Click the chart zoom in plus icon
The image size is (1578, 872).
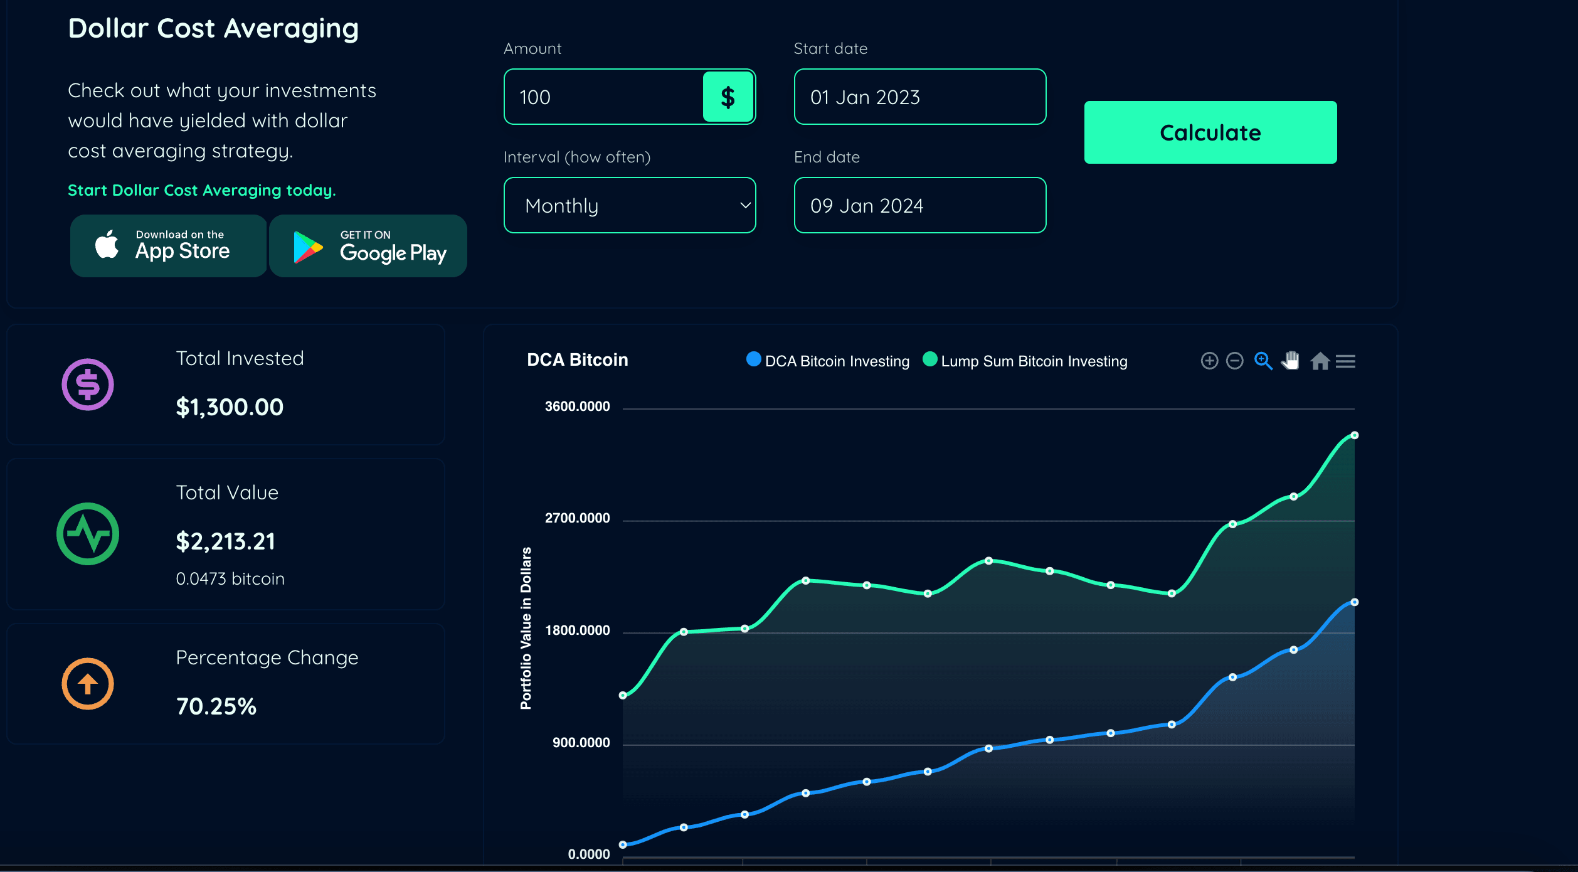coord(1209,361)
